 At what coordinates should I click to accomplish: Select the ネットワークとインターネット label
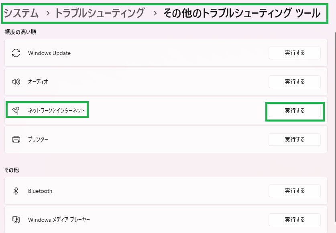[x=56, y=110]
